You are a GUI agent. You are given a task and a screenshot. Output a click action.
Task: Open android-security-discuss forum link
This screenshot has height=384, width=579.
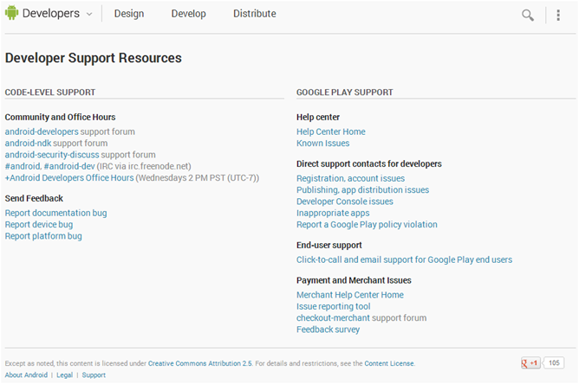[52, 155]
